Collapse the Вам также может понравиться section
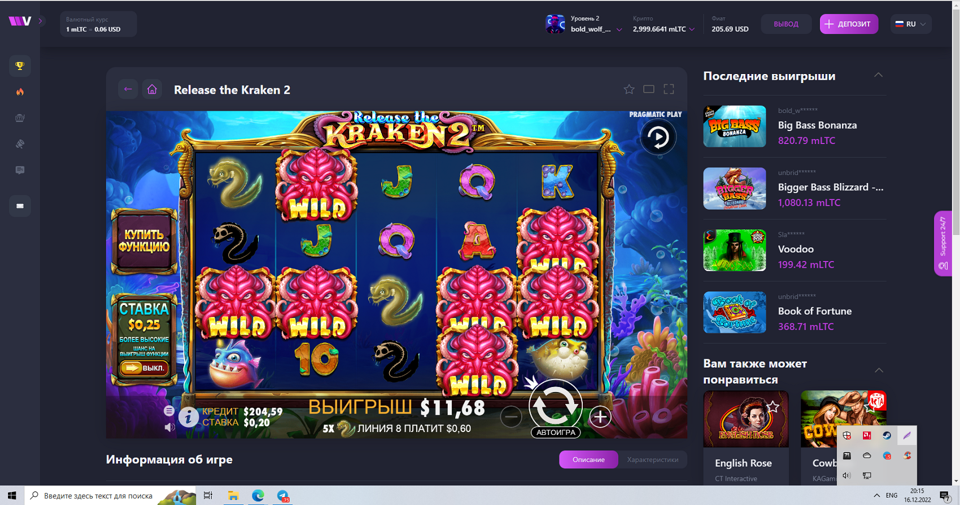960x505 pixels. [x=879, y=371]
